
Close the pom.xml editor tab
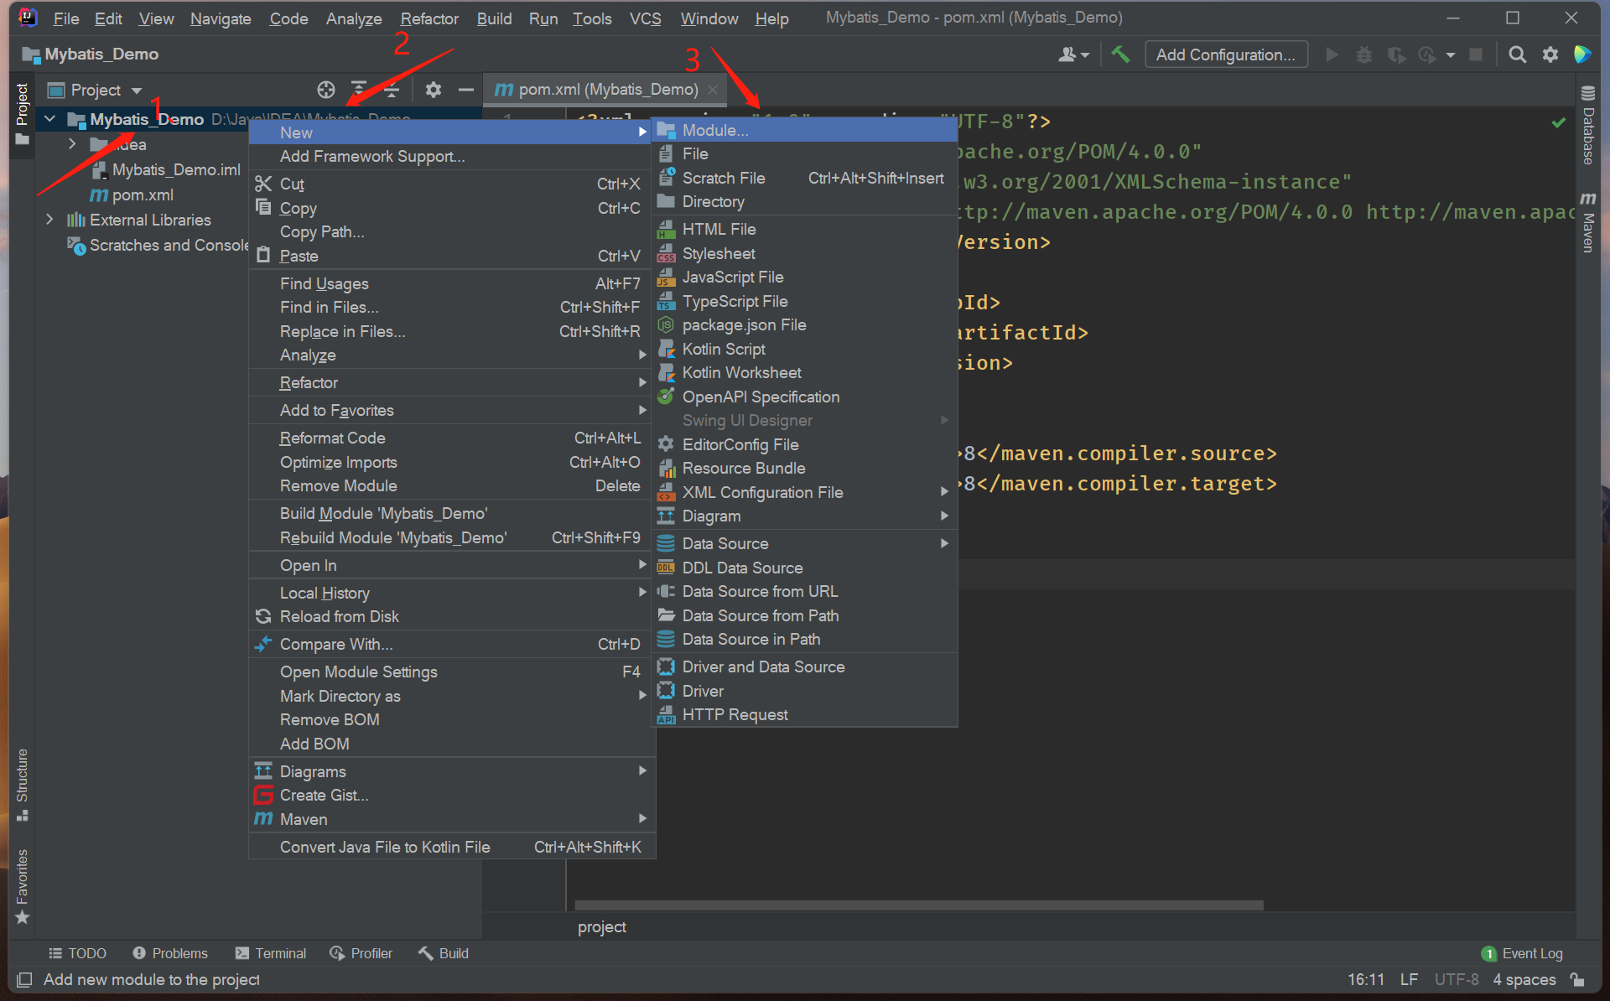point(713,90)
